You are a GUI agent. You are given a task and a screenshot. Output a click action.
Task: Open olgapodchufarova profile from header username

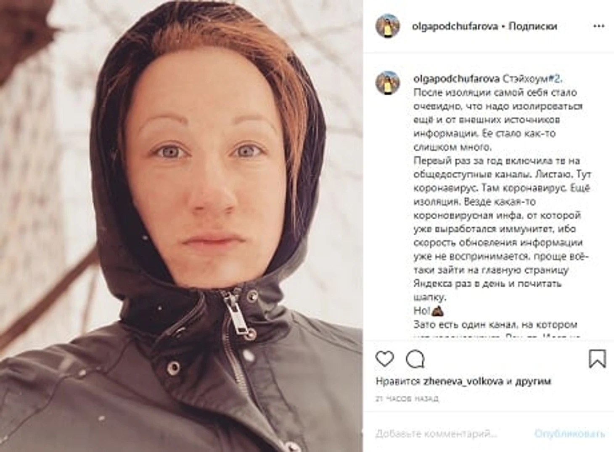455,26
